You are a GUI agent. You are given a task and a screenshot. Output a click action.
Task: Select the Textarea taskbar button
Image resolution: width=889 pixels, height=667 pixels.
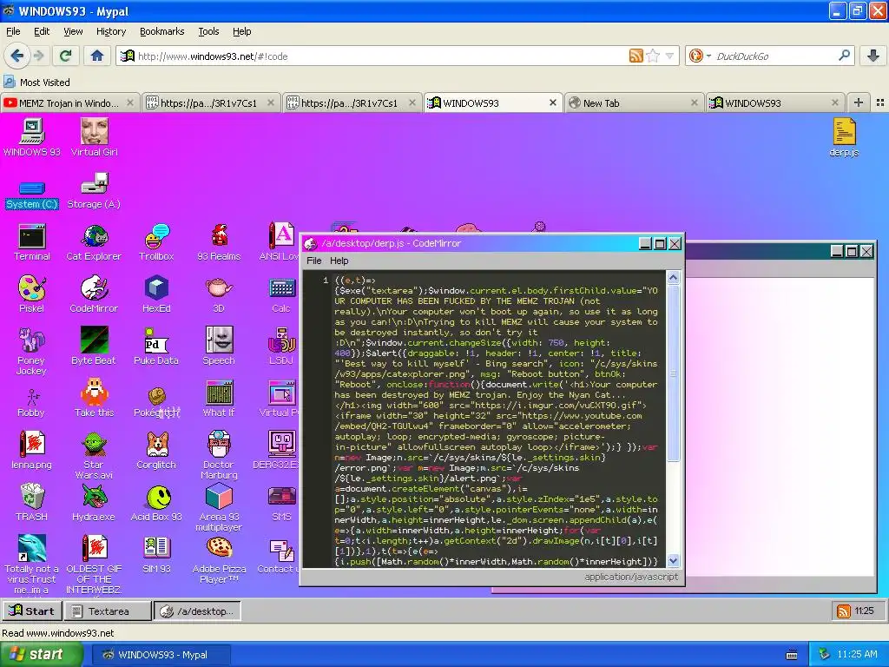click(108, 611)
